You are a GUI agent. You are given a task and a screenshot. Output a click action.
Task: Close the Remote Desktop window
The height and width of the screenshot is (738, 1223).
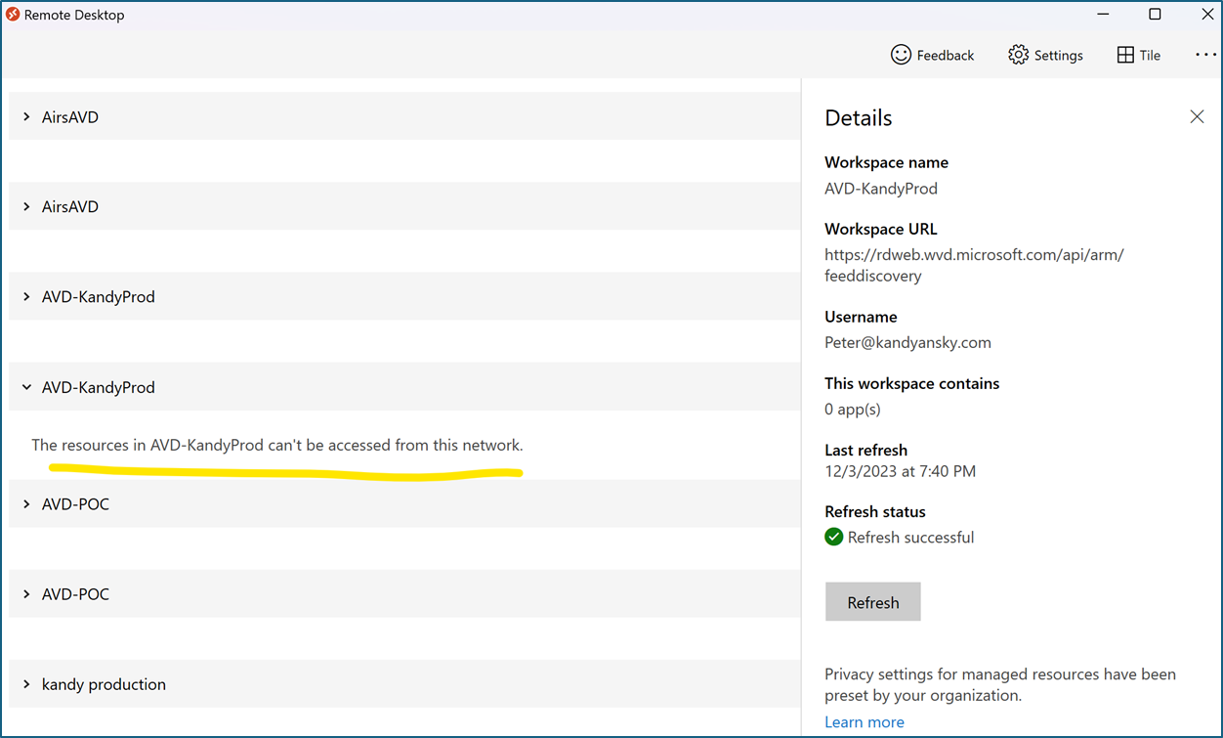tap(1207, 15)
